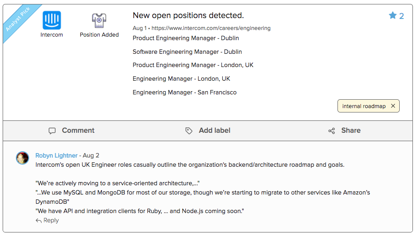The width and height of the screenshot is (416, 236).
Task: Click the Position Added t-shirt icon
Action: point(99,20)
